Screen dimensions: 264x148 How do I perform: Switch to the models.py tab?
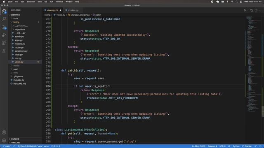point(73,10)
